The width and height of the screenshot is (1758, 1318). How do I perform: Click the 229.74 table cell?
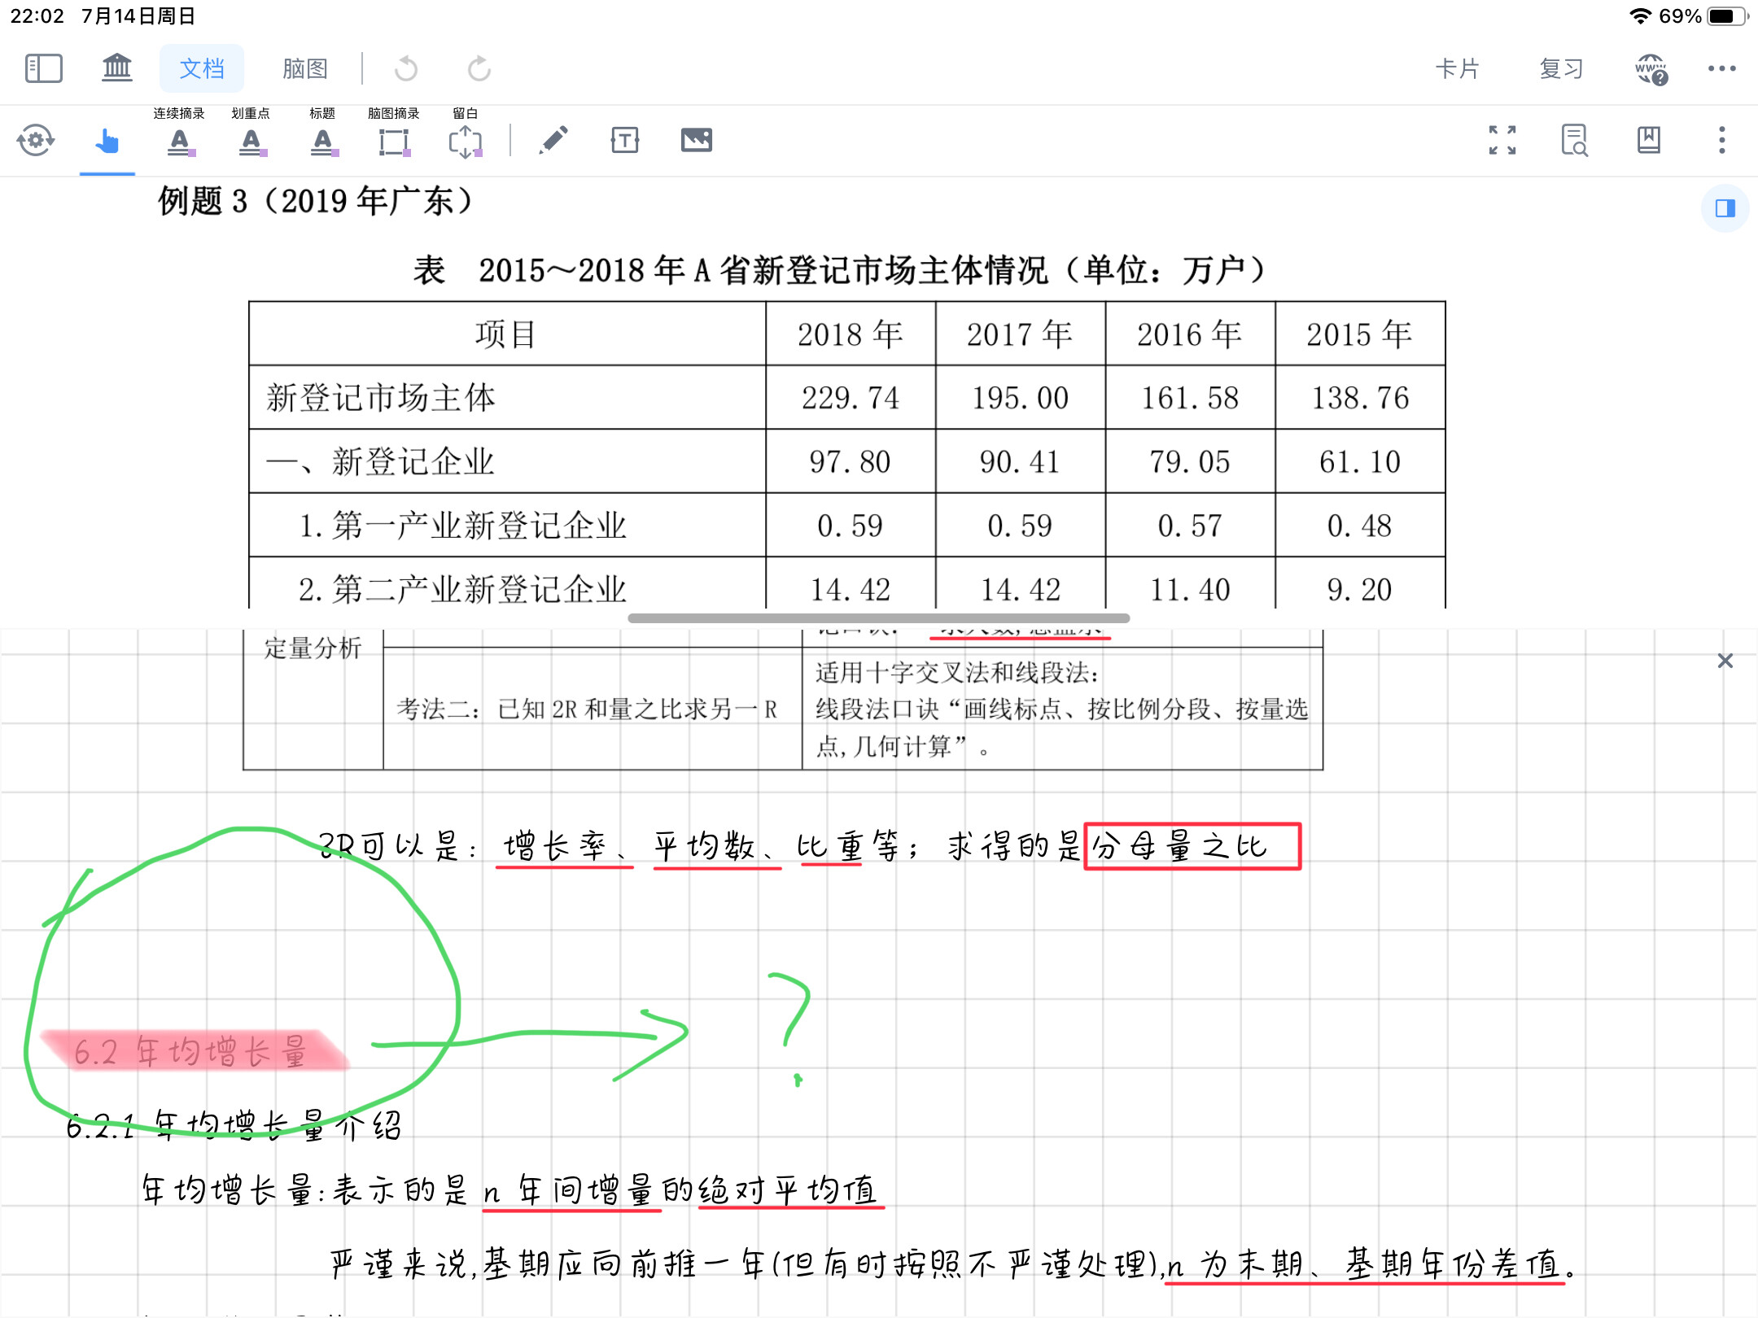[851, 398]
